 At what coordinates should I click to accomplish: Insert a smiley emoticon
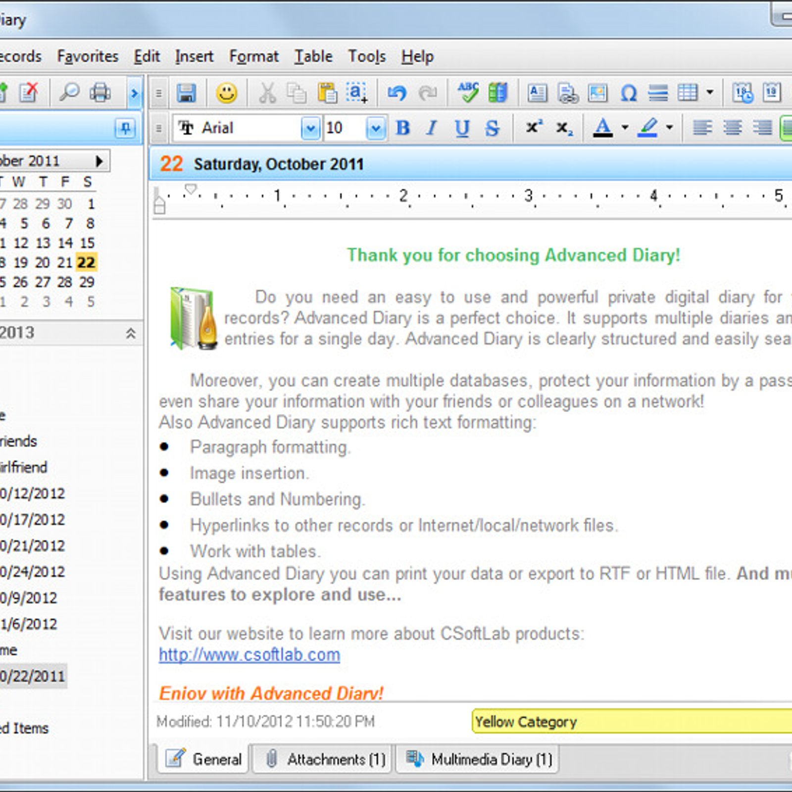pyautogui.click(x=227, y=93)
